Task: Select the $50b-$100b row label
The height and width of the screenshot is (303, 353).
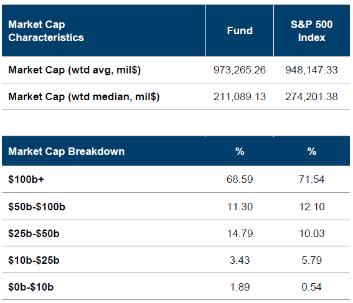Action: pos(37,207)
